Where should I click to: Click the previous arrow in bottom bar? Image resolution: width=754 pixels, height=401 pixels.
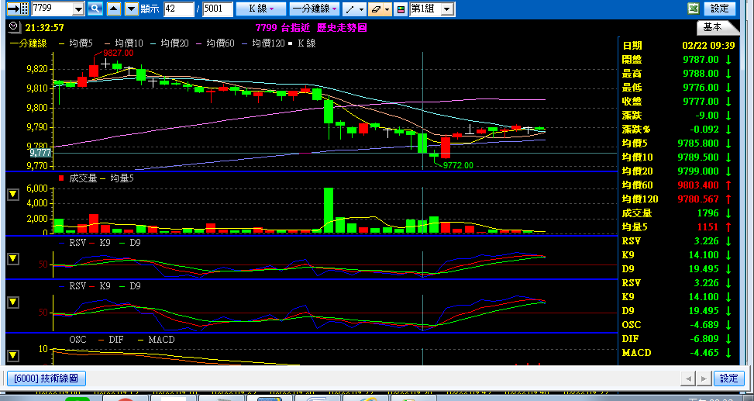point(688,379)
